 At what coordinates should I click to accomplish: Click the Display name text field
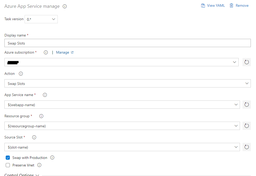coord(127,43)
